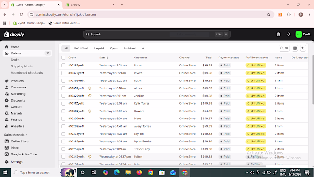
Task: Click the search and filter orders button
Action: [284, 49]
